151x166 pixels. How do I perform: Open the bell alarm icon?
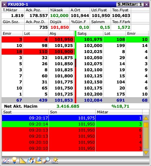[39, 160]
